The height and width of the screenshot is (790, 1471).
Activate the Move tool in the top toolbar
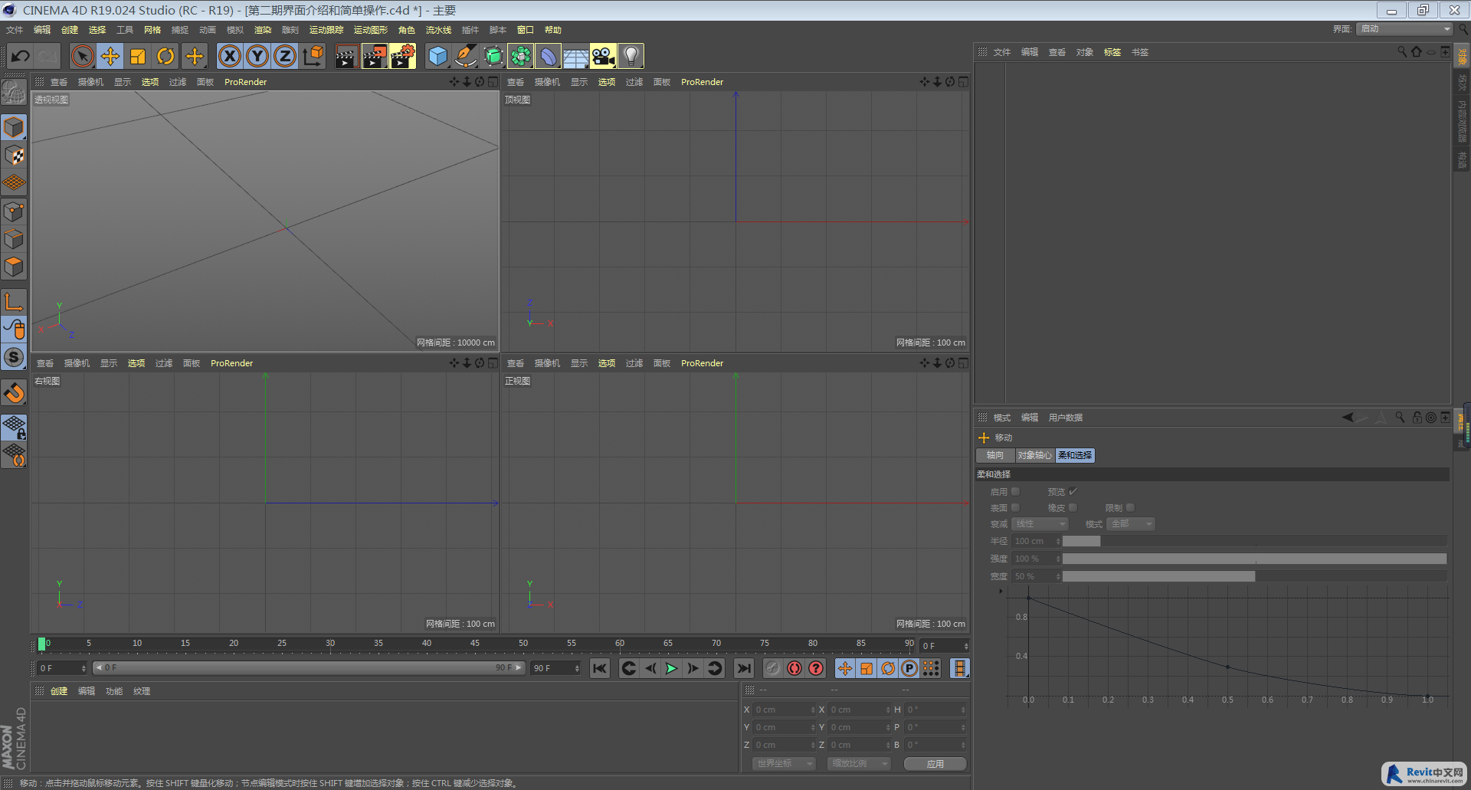coord(110,56)
